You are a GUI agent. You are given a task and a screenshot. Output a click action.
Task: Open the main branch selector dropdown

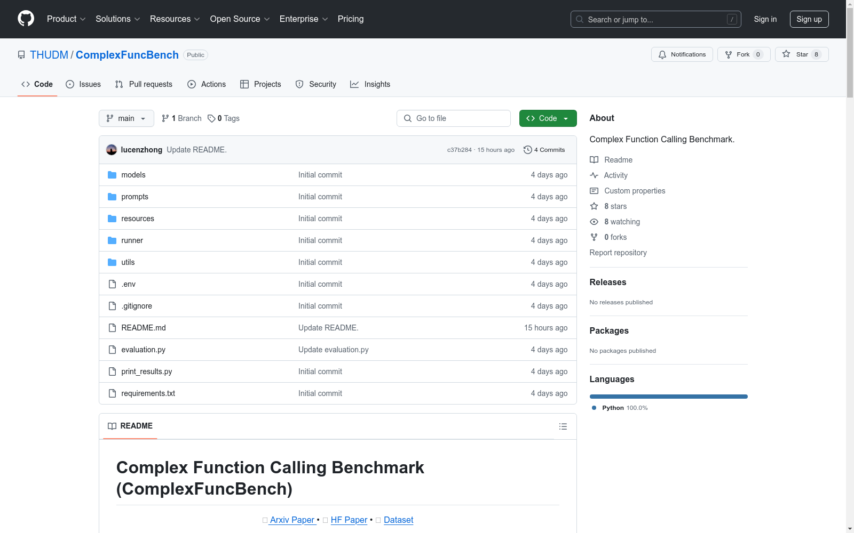pyautogui.click(x=126, y=118)
